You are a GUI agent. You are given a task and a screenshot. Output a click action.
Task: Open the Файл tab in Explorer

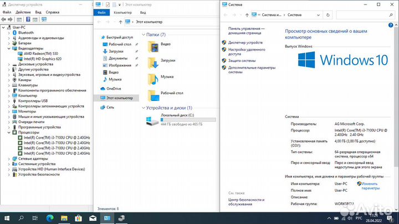[x=101, y=12]
